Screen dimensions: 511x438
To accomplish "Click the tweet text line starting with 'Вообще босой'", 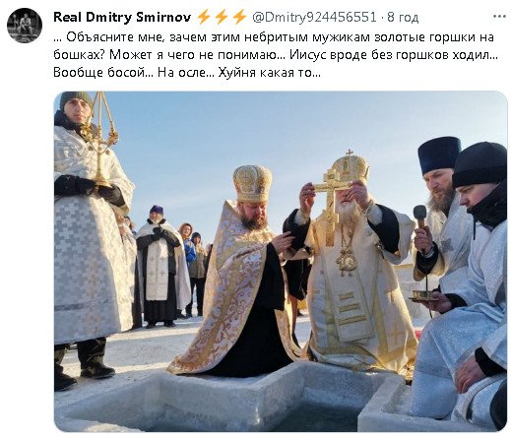I will [x=187, y=73].
